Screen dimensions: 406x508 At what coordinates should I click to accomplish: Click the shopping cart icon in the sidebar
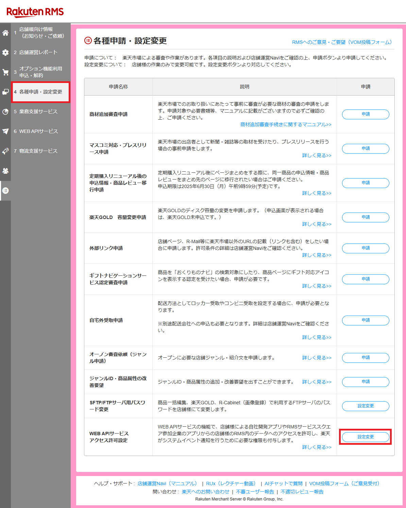coord(5,72)
